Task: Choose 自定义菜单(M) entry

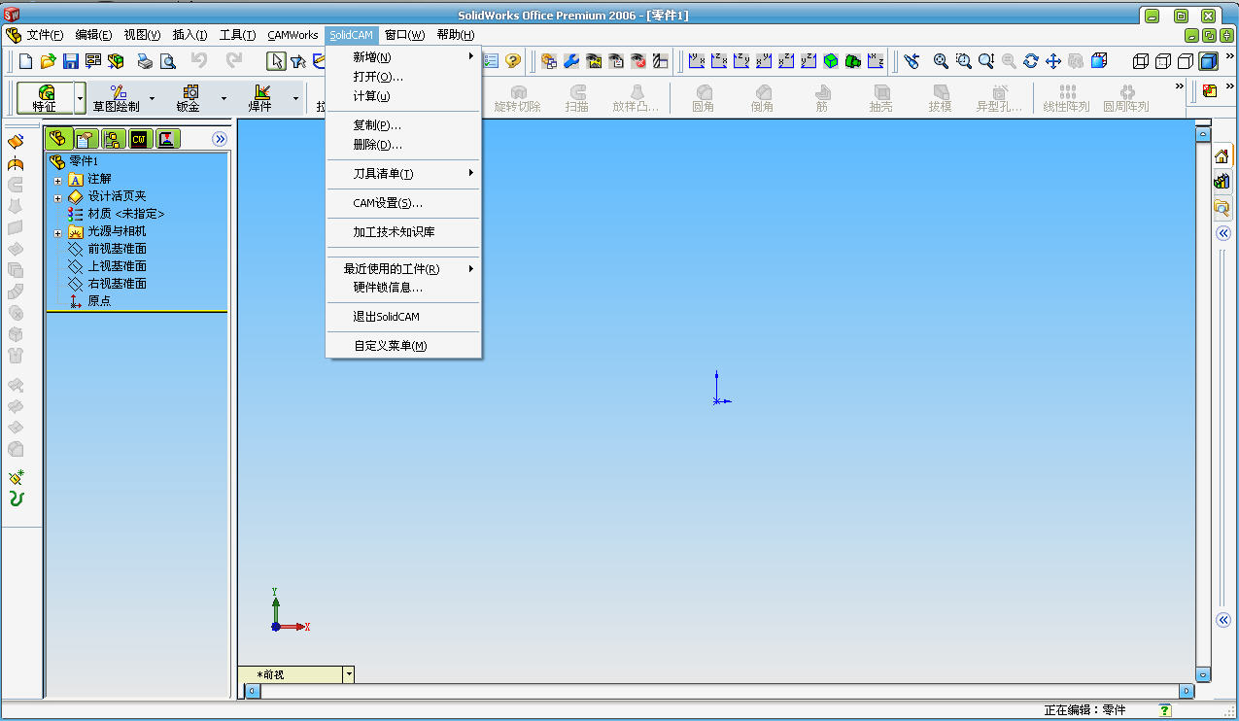Action: point(403,345)
